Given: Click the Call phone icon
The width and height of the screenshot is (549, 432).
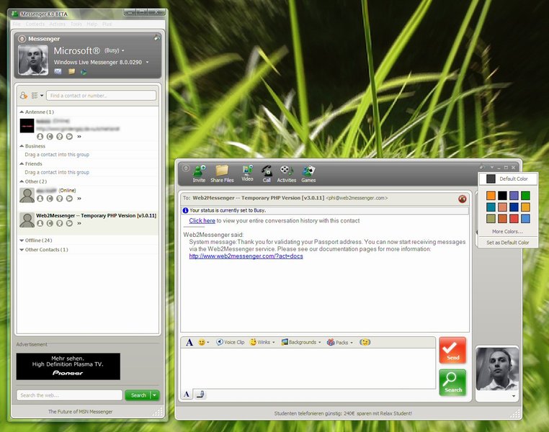Looking at the screenshot, I should click(267, 173).
